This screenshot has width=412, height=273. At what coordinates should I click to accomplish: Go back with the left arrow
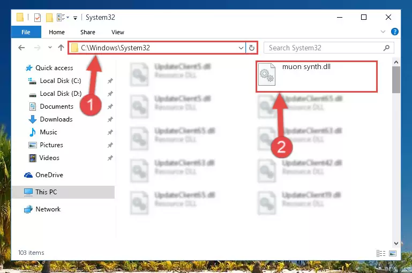pos(21,48)
